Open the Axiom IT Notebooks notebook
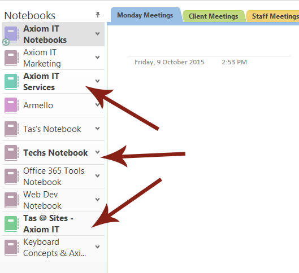Image resolution: width=299 pixels, height=273 pixels. pyautogui.click(x=53, y=34)
